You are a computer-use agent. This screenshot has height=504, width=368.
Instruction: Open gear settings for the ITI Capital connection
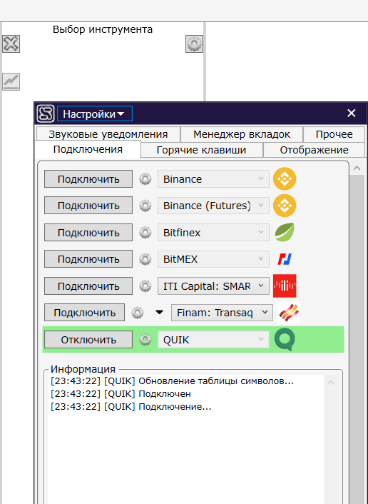pyautogui.click(x=145, y=286)
